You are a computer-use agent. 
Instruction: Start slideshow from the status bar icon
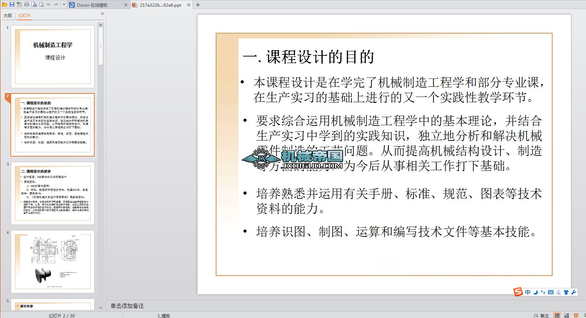click(x=576, y=315)
